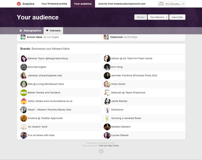Click Zina Harrington name text

(x=37, y=67)
